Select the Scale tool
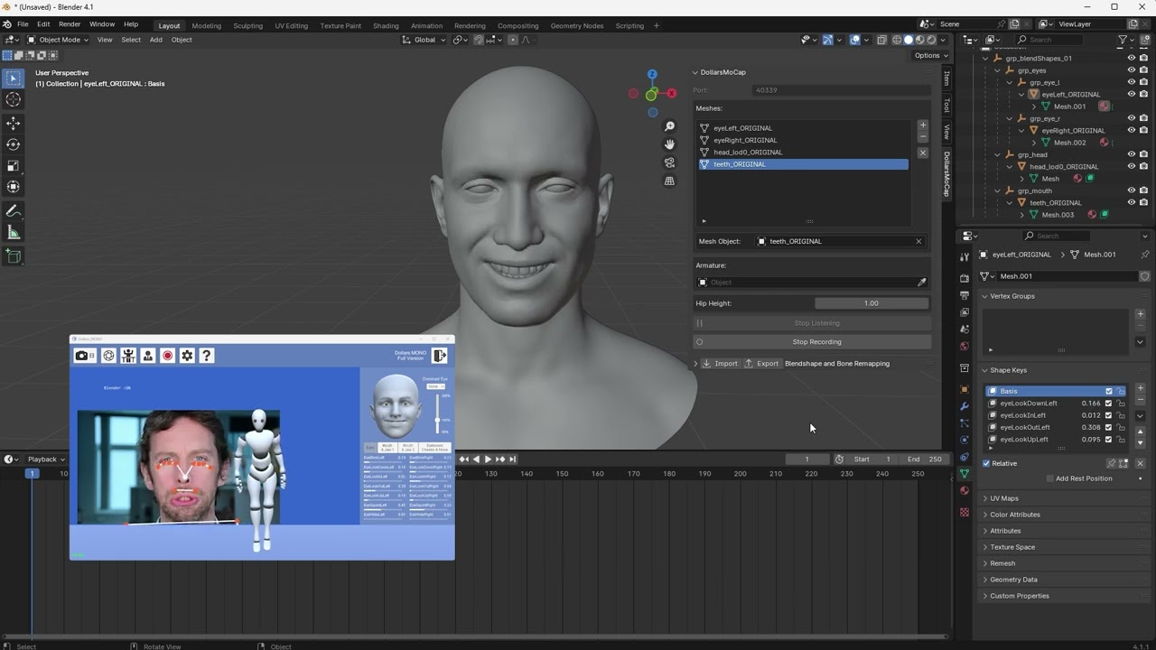 click(13, 166)
